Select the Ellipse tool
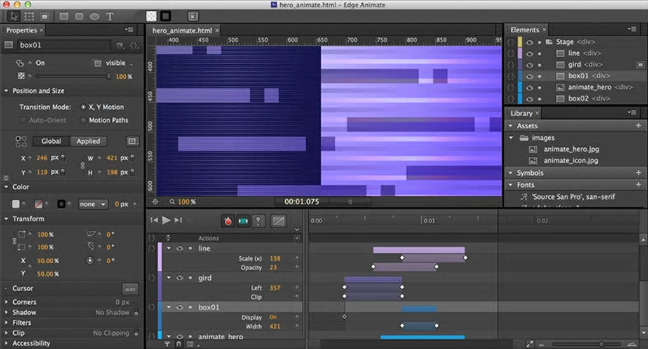 pos(94,17)
